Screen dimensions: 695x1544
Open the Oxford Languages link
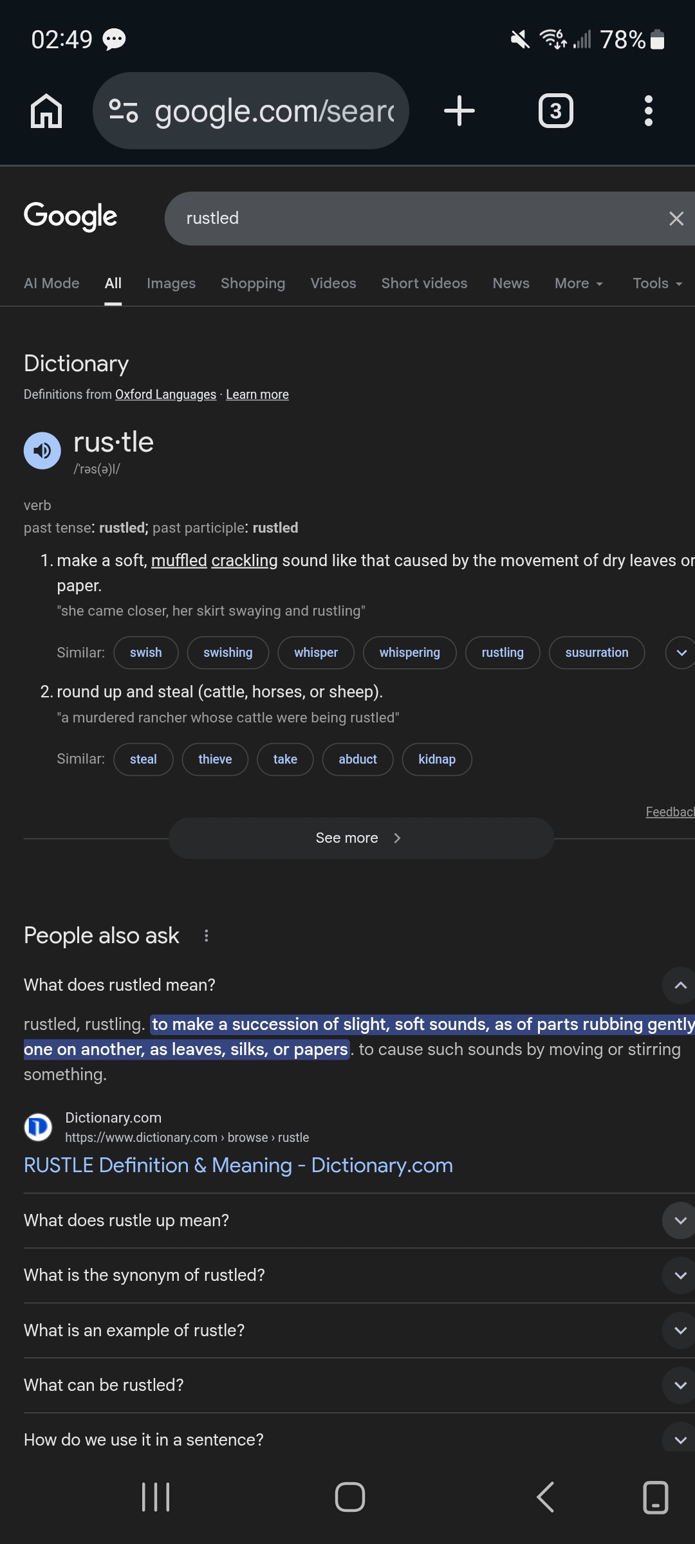click(x=165, y=394)
